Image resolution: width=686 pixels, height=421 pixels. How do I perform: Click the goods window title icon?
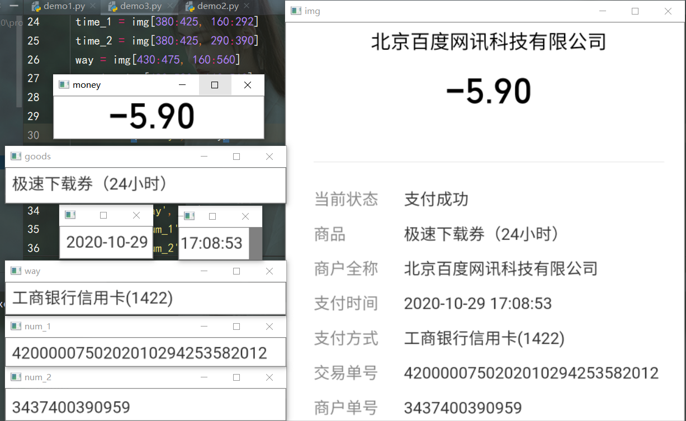[x=16, y=157]
